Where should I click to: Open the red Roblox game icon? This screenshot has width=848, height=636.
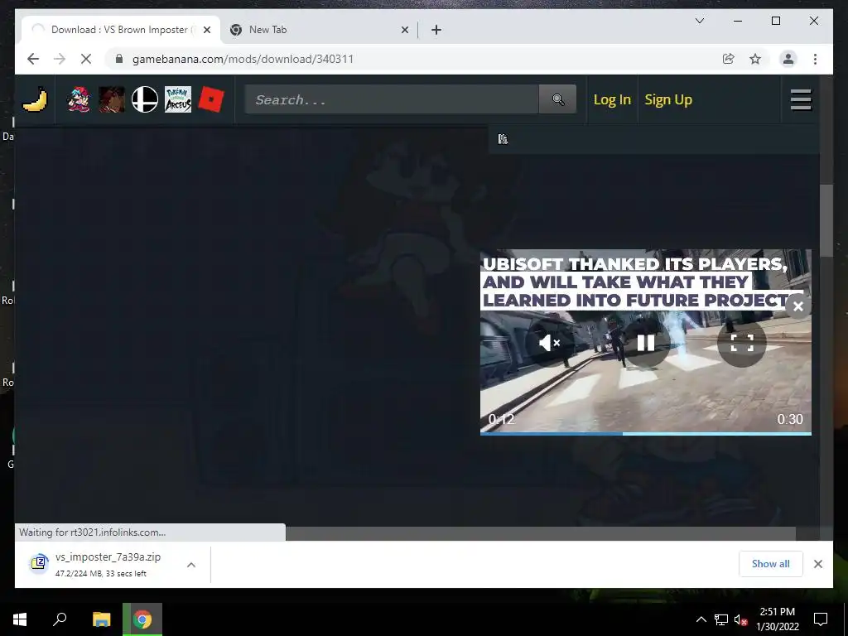[x=211, y=99]
